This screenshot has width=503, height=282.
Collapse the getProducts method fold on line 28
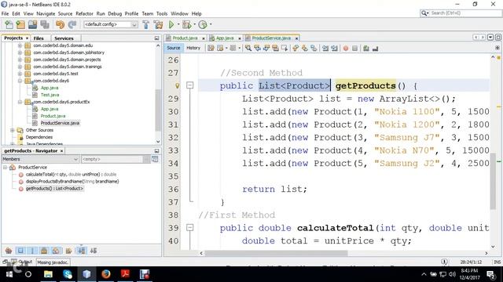[x=190, y=85]
